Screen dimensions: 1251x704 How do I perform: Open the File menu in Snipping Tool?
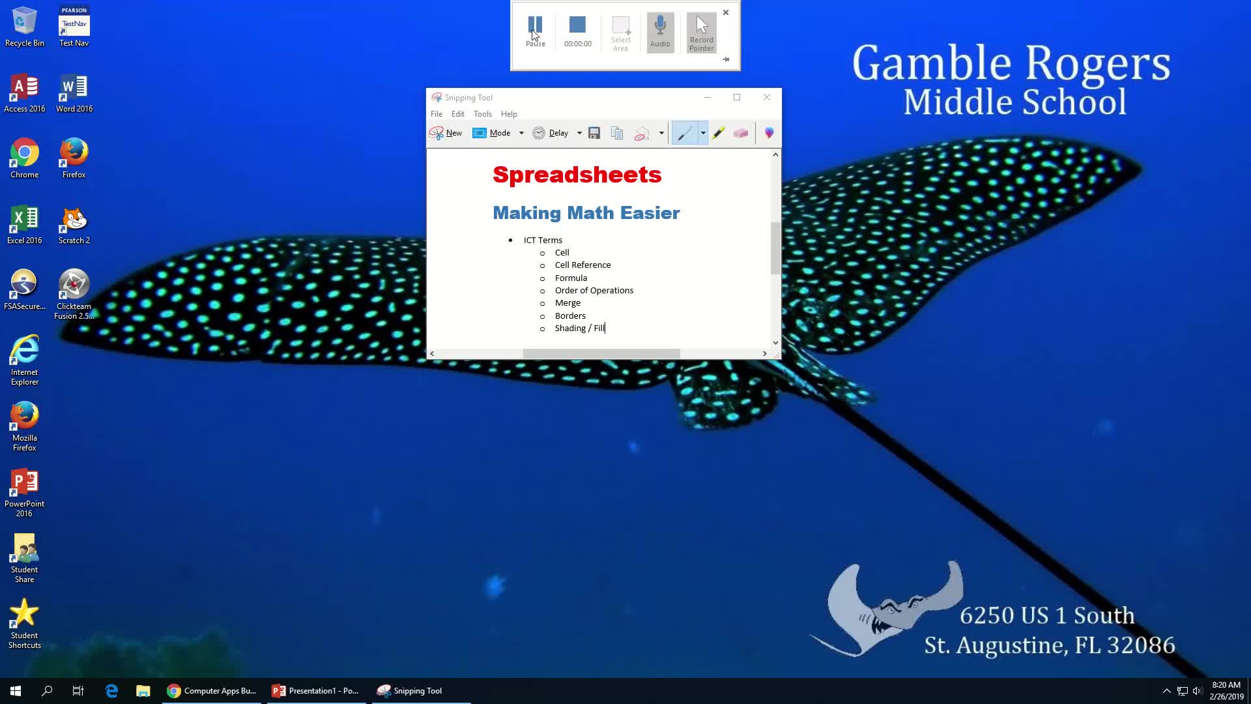[x=437, y=114]
